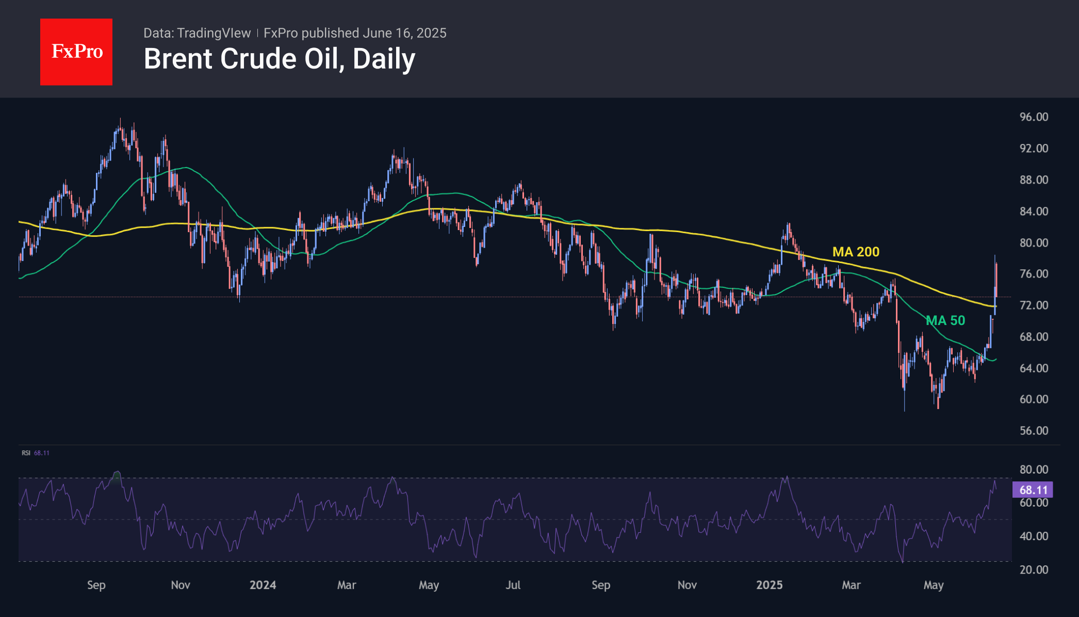This screenshot has width=1079, height=617.
Task: Click the red FxPro logo
Action: (x=76, y=52)
